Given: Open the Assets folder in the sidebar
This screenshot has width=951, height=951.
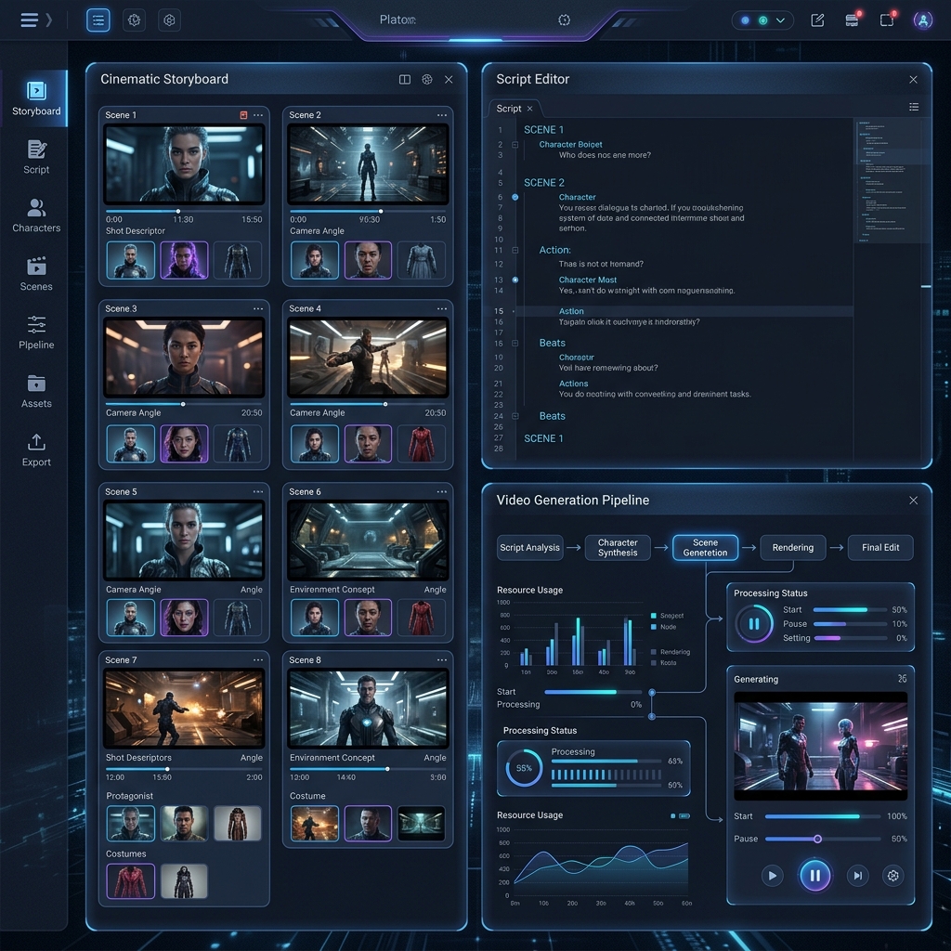Looking at the screenshot, I should [36, 391].
